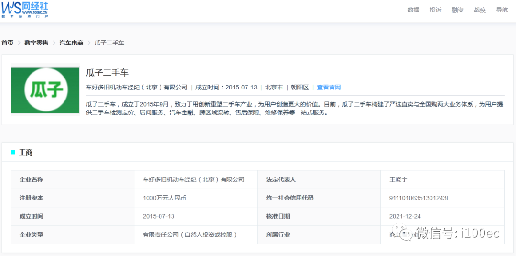Click the 企业名称 label cell
Image resolution: width=516 pixels, height=256 pixels.
[73, 179]
